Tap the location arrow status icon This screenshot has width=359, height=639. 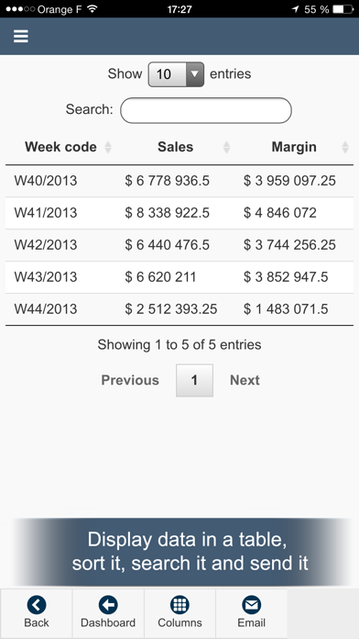tap(295, 9)
